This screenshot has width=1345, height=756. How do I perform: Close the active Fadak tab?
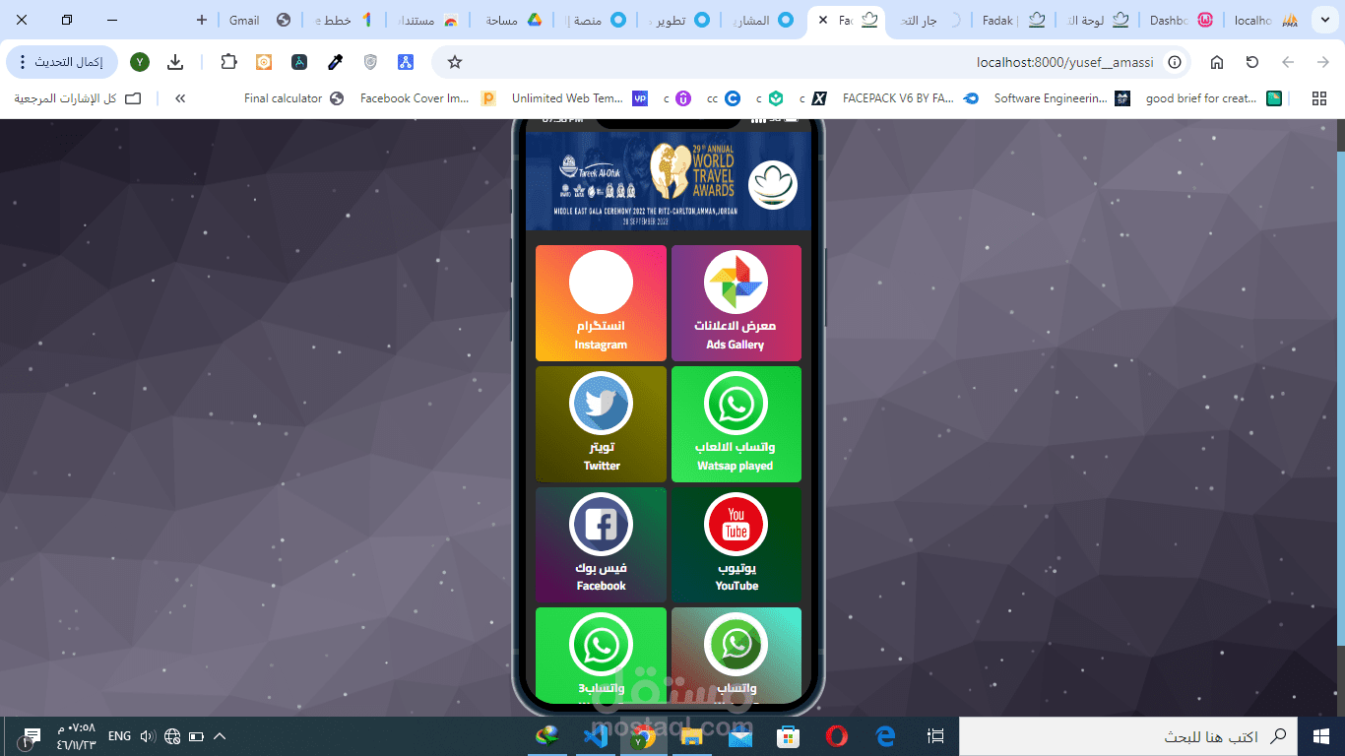click(823, 20)
